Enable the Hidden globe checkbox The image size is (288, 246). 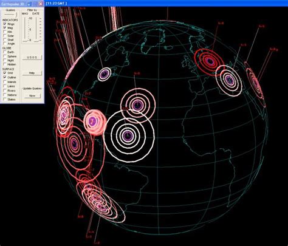pos(5,64)
